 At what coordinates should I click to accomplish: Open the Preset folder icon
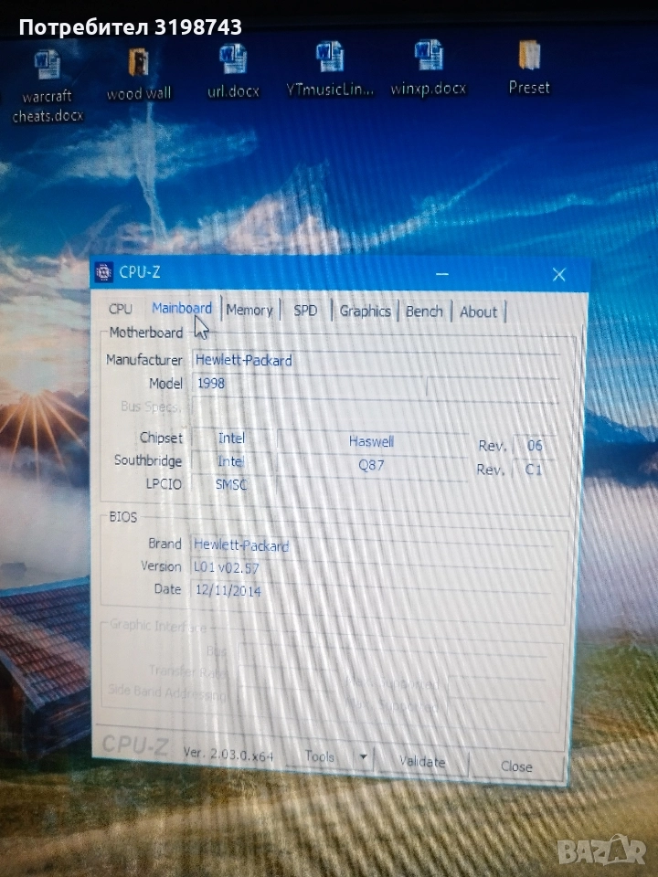point(529,67)
